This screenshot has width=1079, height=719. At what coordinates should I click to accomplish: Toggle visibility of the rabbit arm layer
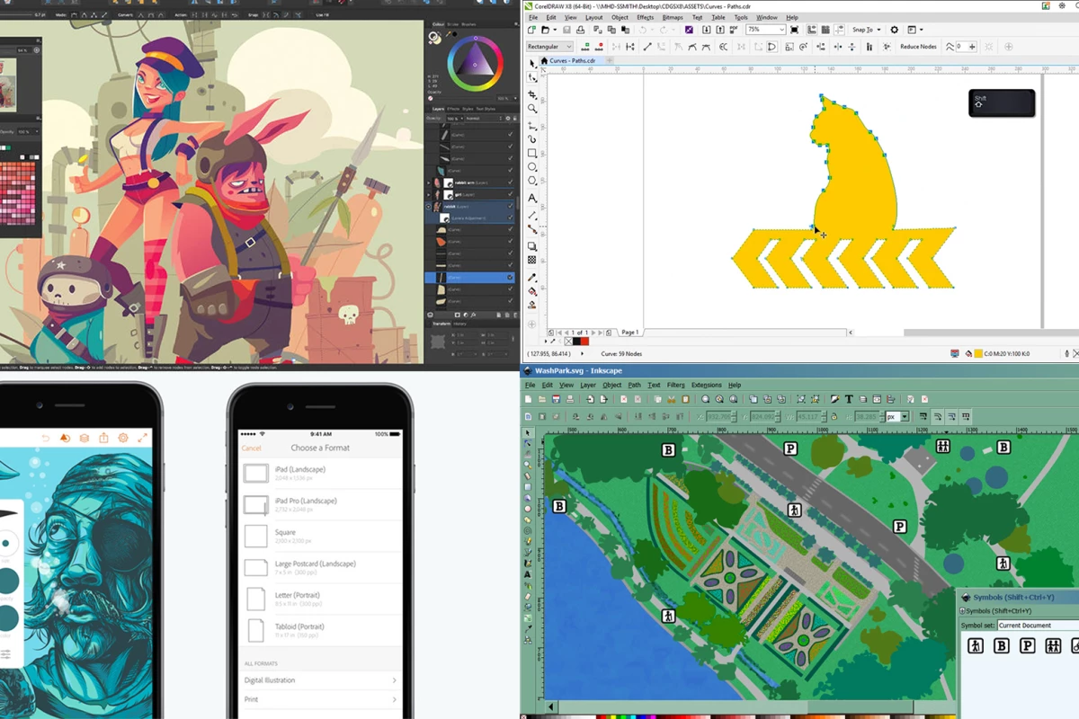point(510,182)
